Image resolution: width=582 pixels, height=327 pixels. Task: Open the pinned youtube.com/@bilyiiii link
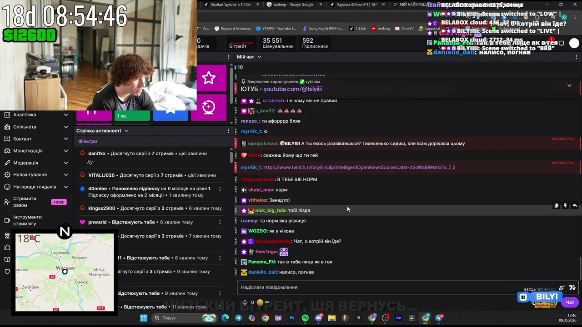click(293, 89)
